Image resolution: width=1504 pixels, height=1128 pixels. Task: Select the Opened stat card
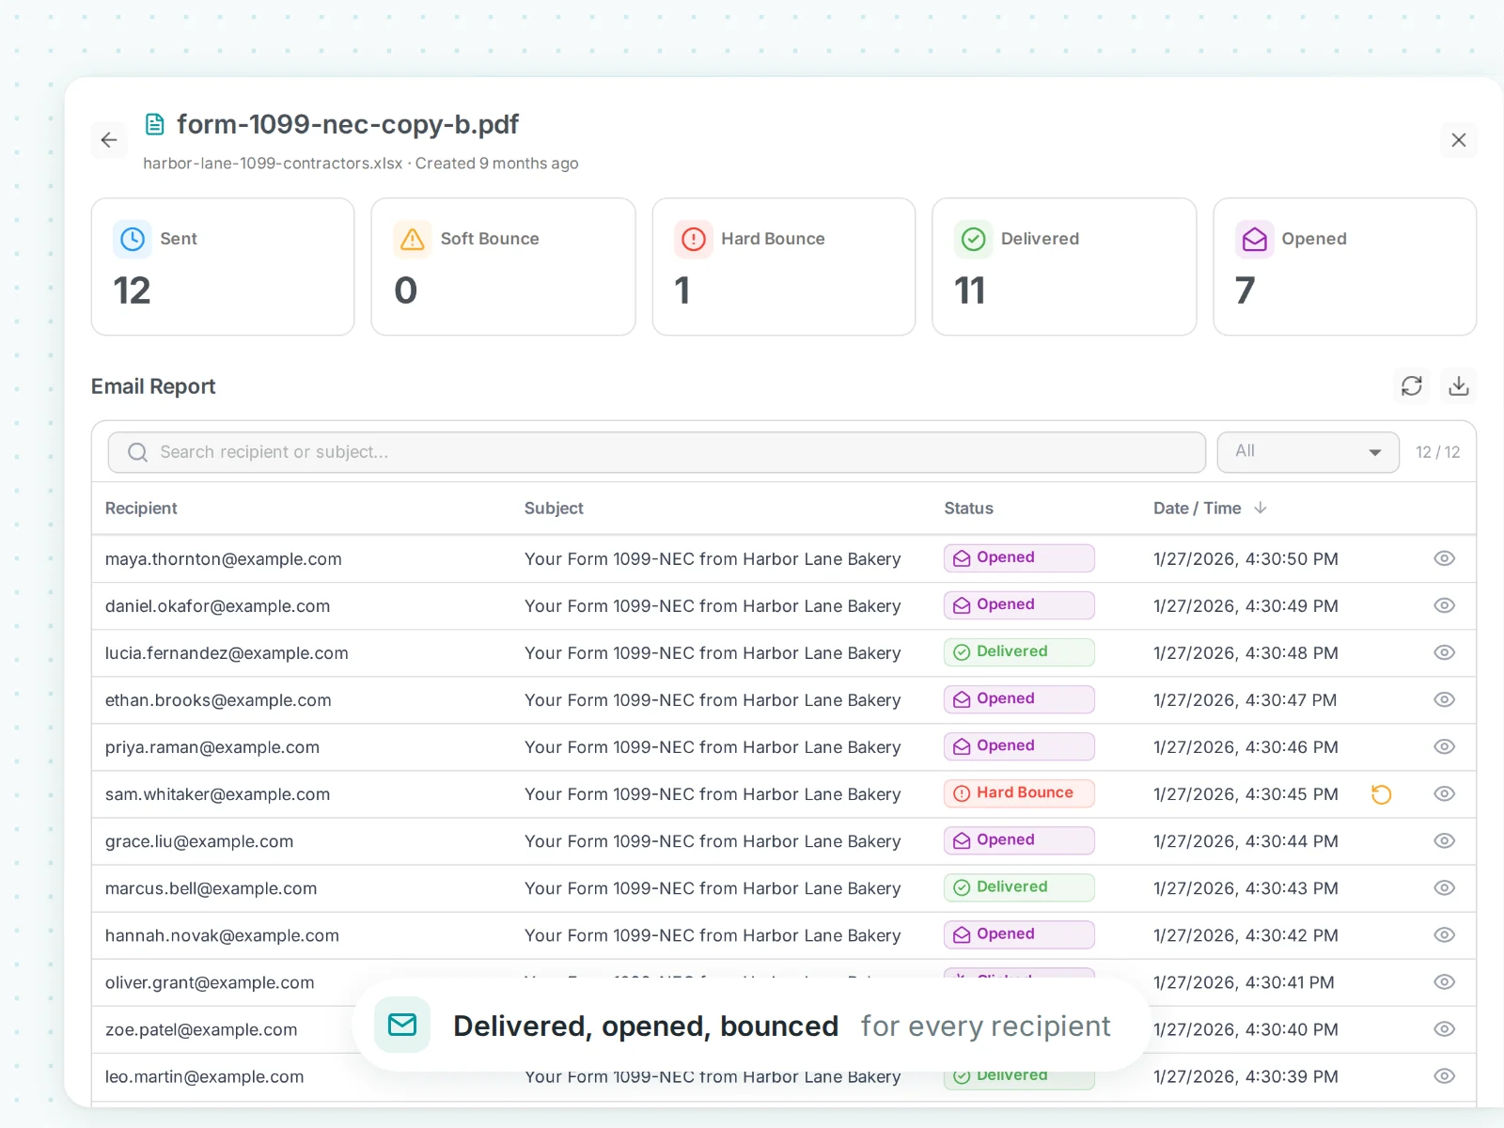[x=1345, y=266]
